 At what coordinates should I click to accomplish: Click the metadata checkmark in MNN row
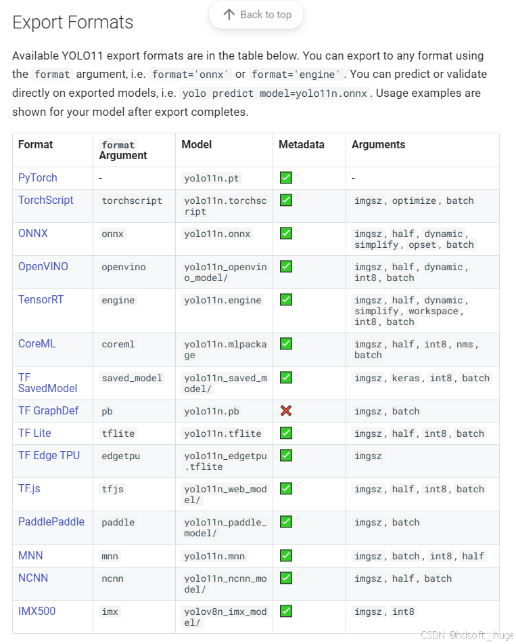(x=286, y=556)
